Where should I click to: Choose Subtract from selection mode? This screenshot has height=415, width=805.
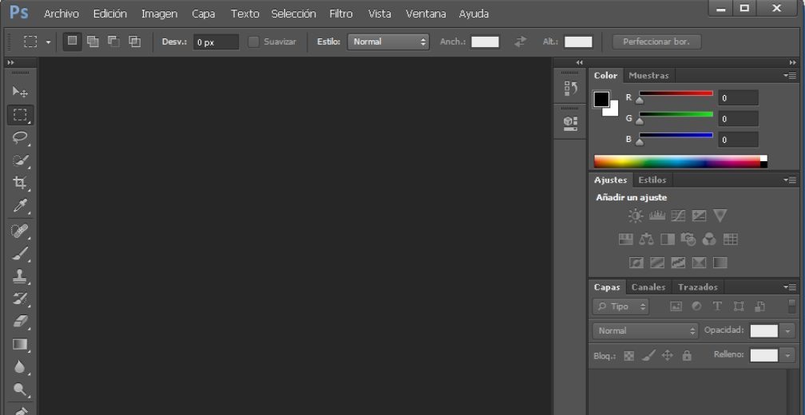tap(113, 41)
